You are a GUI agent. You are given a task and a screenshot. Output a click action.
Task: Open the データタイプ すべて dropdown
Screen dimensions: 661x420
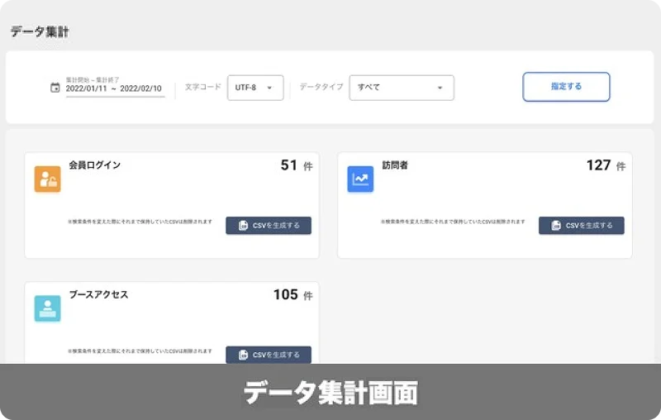(x=401, y=88)
